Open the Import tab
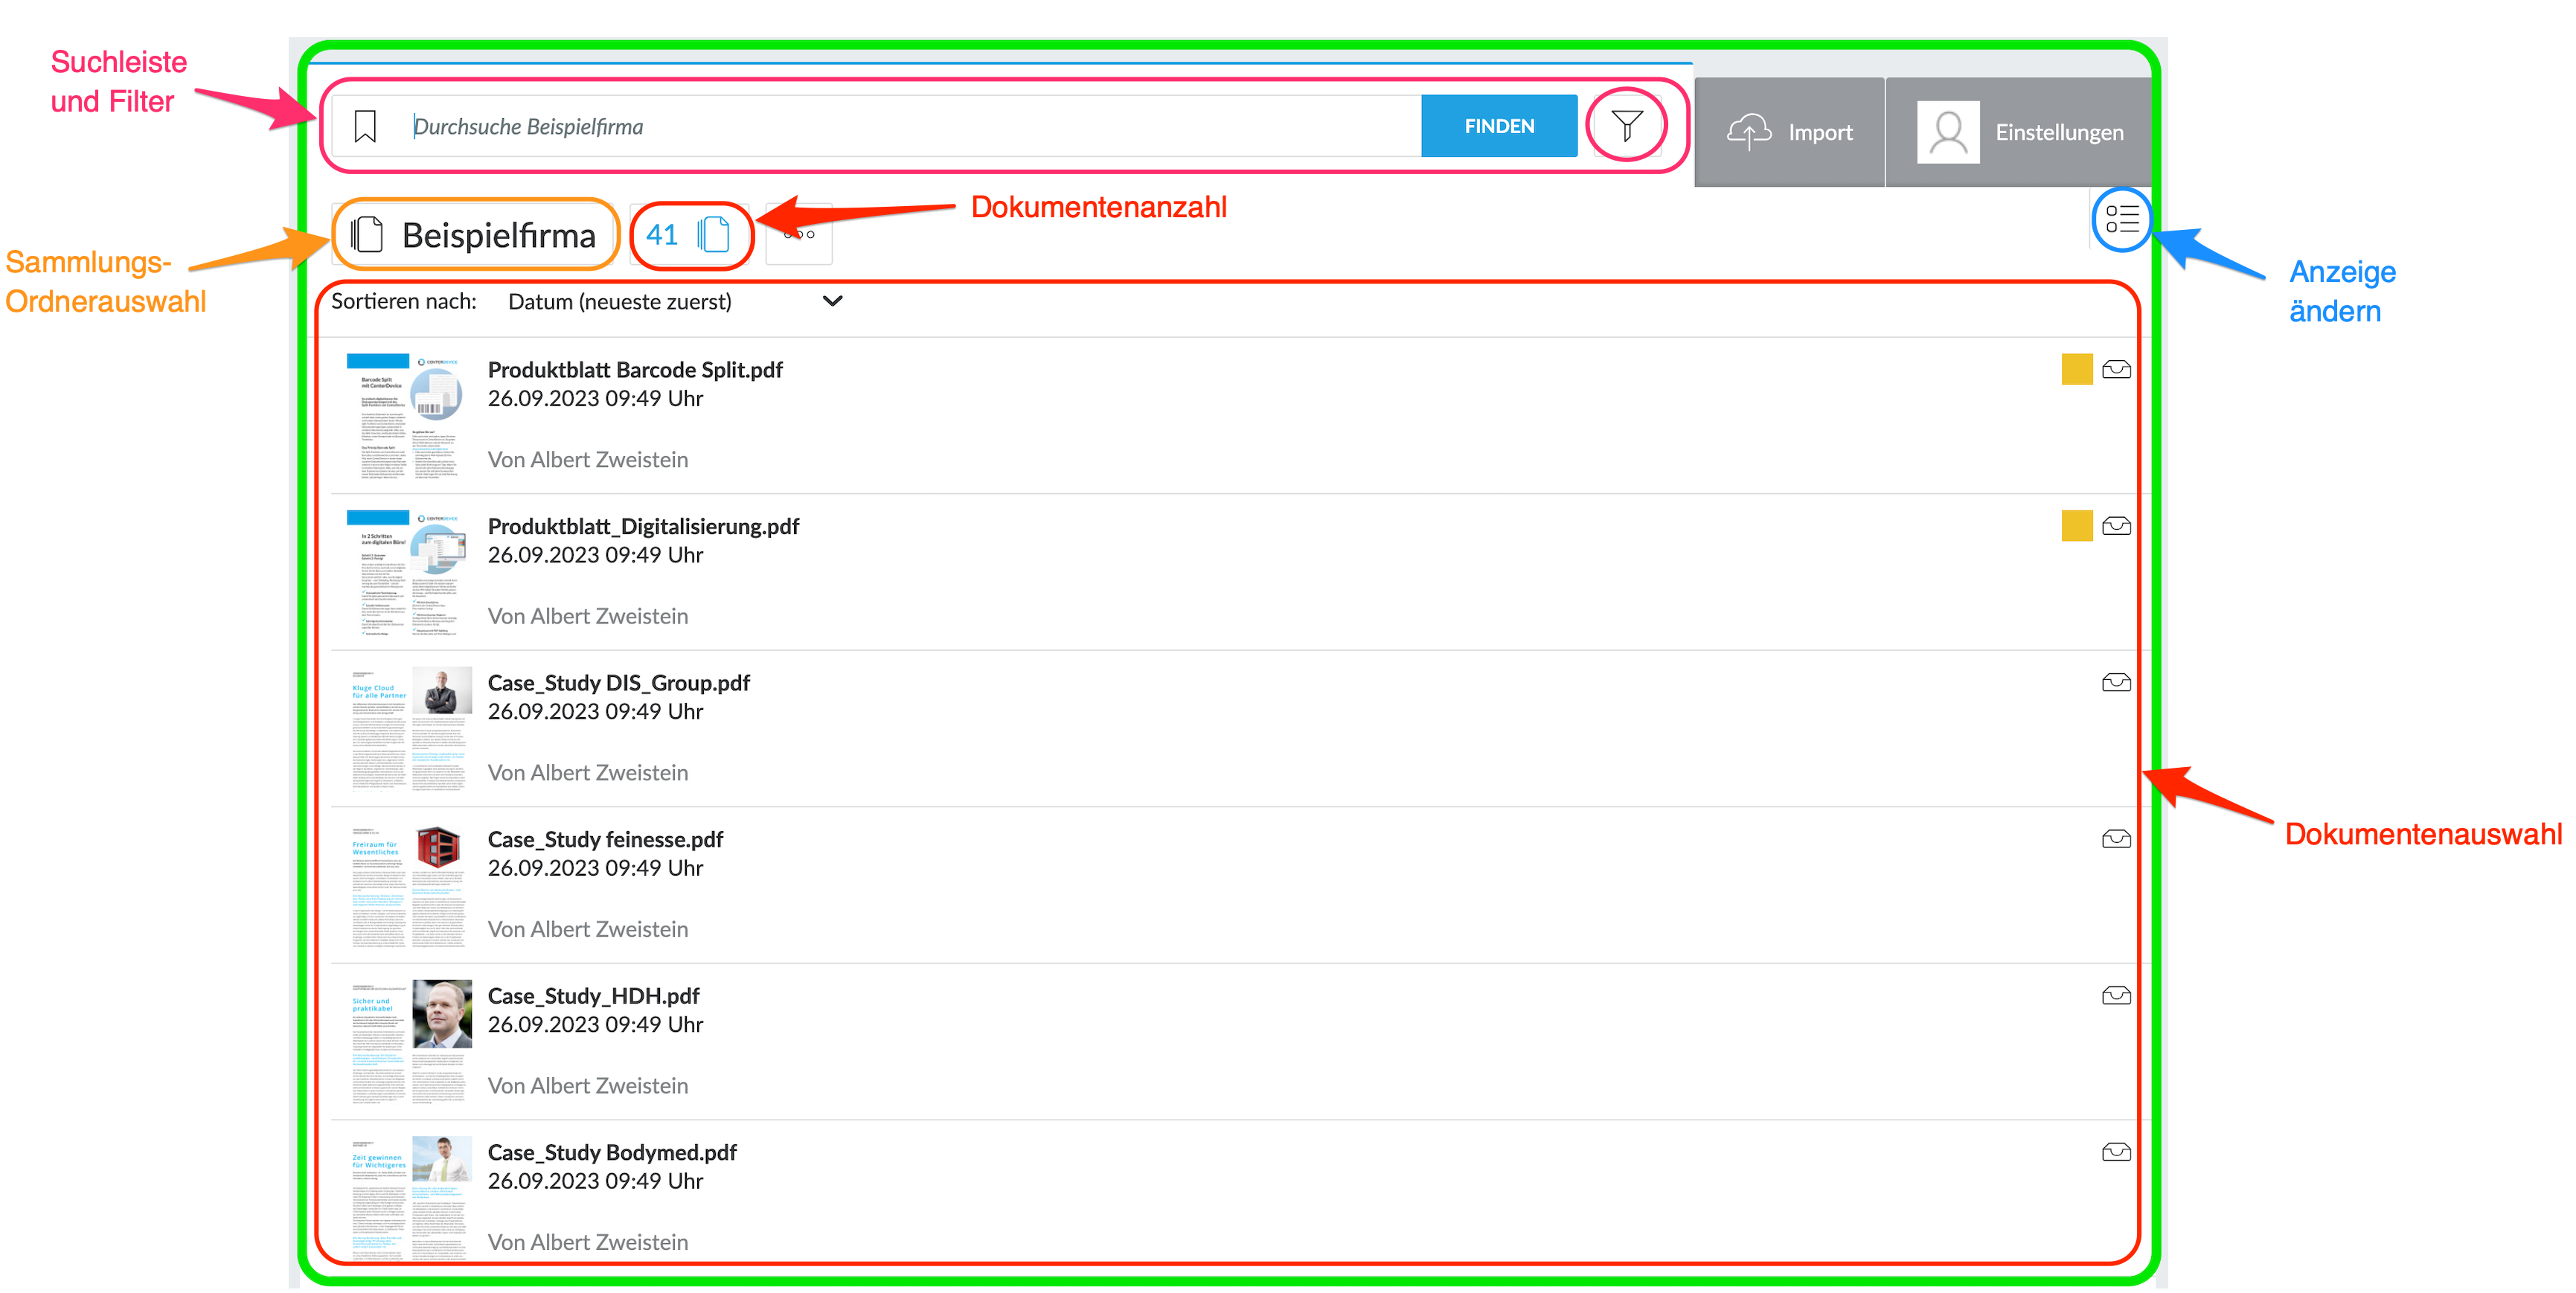The width and height of the screenshot is (2576, 1293). (x=1789, y=132)
